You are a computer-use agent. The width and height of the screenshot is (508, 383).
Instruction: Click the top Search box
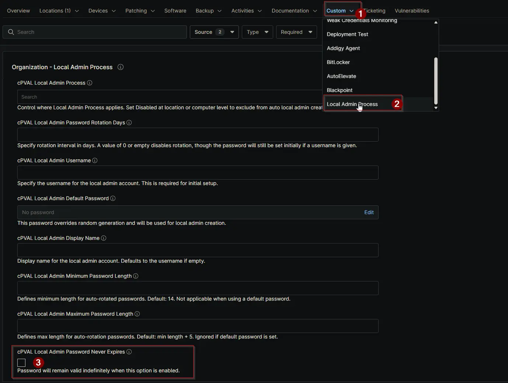tap(95, 32)
